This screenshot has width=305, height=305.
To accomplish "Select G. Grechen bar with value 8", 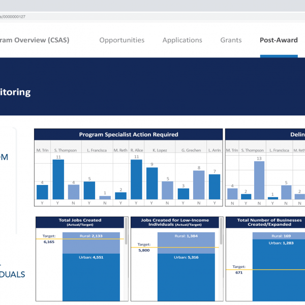I will pos(199,185).
